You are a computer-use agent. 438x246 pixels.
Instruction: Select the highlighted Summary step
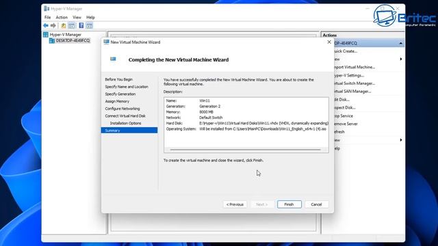pos(129,131)
